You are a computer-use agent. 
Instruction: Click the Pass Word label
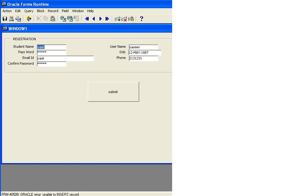pos(26,52)
